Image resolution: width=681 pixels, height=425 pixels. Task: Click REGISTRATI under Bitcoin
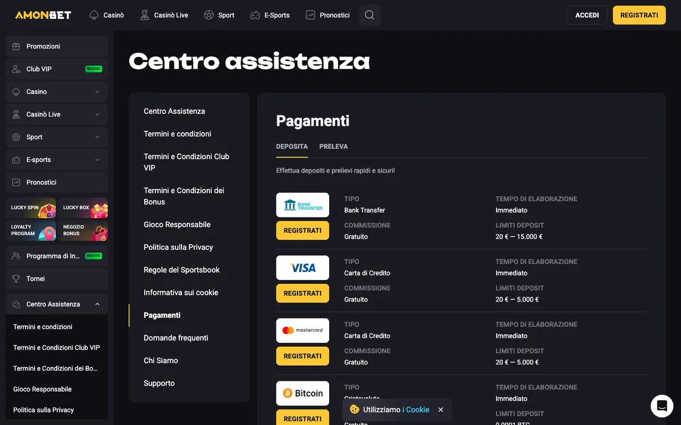tap(302, 418)
